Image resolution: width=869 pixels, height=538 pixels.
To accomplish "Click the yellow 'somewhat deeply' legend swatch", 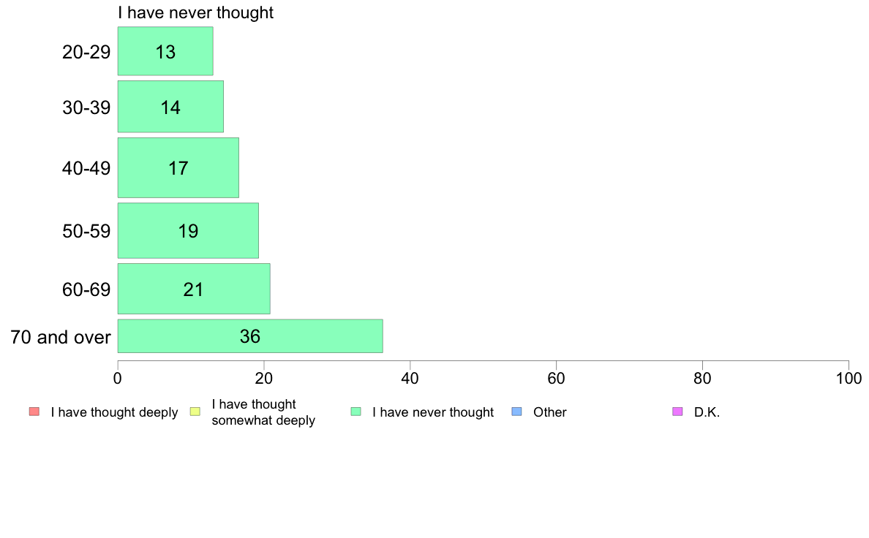I will [195, 412].
